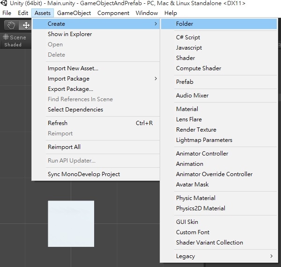Create a new Compute Shader
This screenshot has height=267, width=281.
[x=219, y=68]
